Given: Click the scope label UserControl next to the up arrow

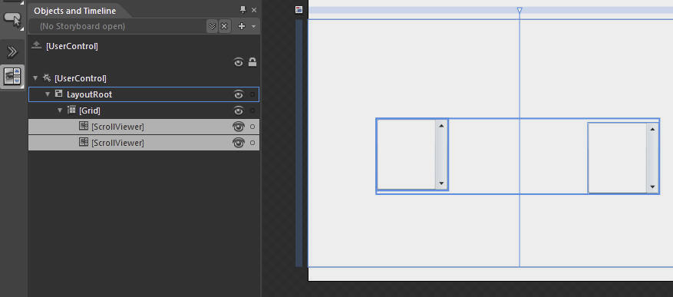Looking at the screenshot, I should pyautogui.click(x=71, y=46).
